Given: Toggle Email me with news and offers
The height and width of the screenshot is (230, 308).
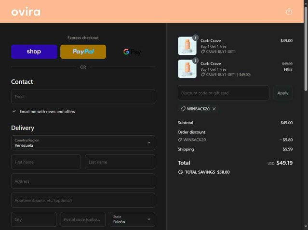Looking at the screenshot, I should pyautogui.click(x=14, y=111).
